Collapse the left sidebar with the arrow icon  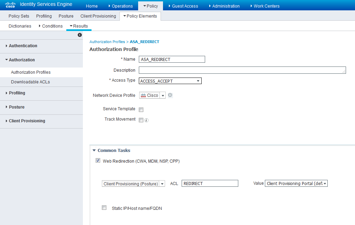pyautogui.click(x=80, y=35)
